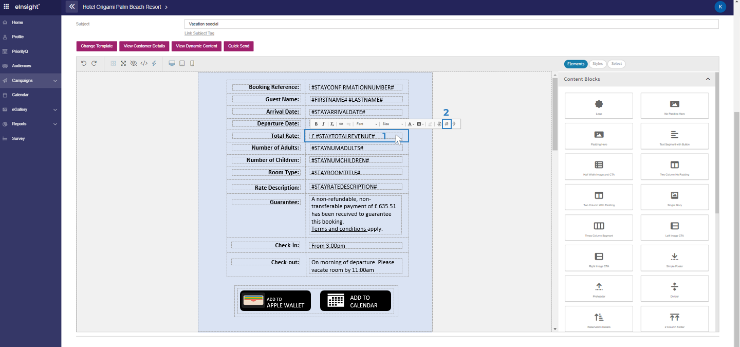The image size is (740, 347).
Task: Open the Size dropdown
Action: coord(393,124)
